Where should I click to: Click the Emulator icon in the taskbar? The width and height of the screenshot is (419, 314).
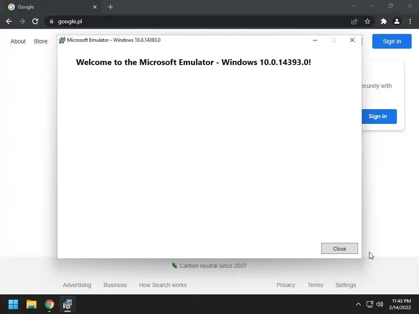click(68, 304)
